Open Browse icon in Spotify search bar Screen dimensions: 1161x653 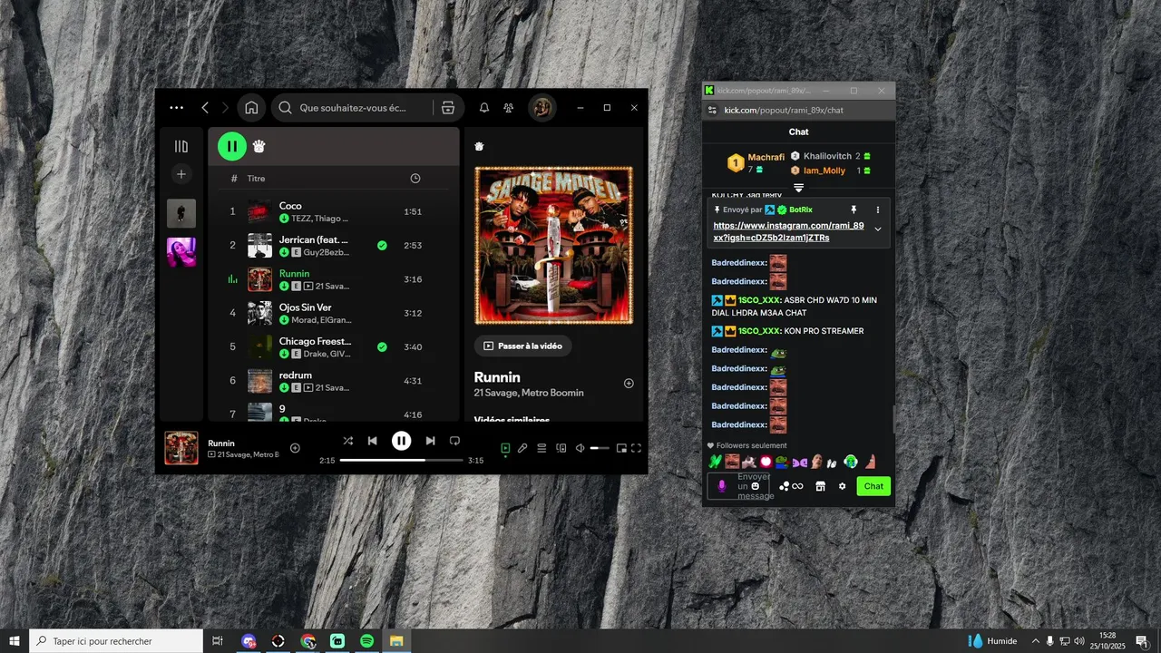pos(448,108)
